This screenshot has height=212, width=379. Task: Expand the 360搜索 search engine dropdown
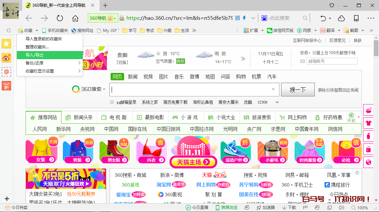click(x=104, y=89)
